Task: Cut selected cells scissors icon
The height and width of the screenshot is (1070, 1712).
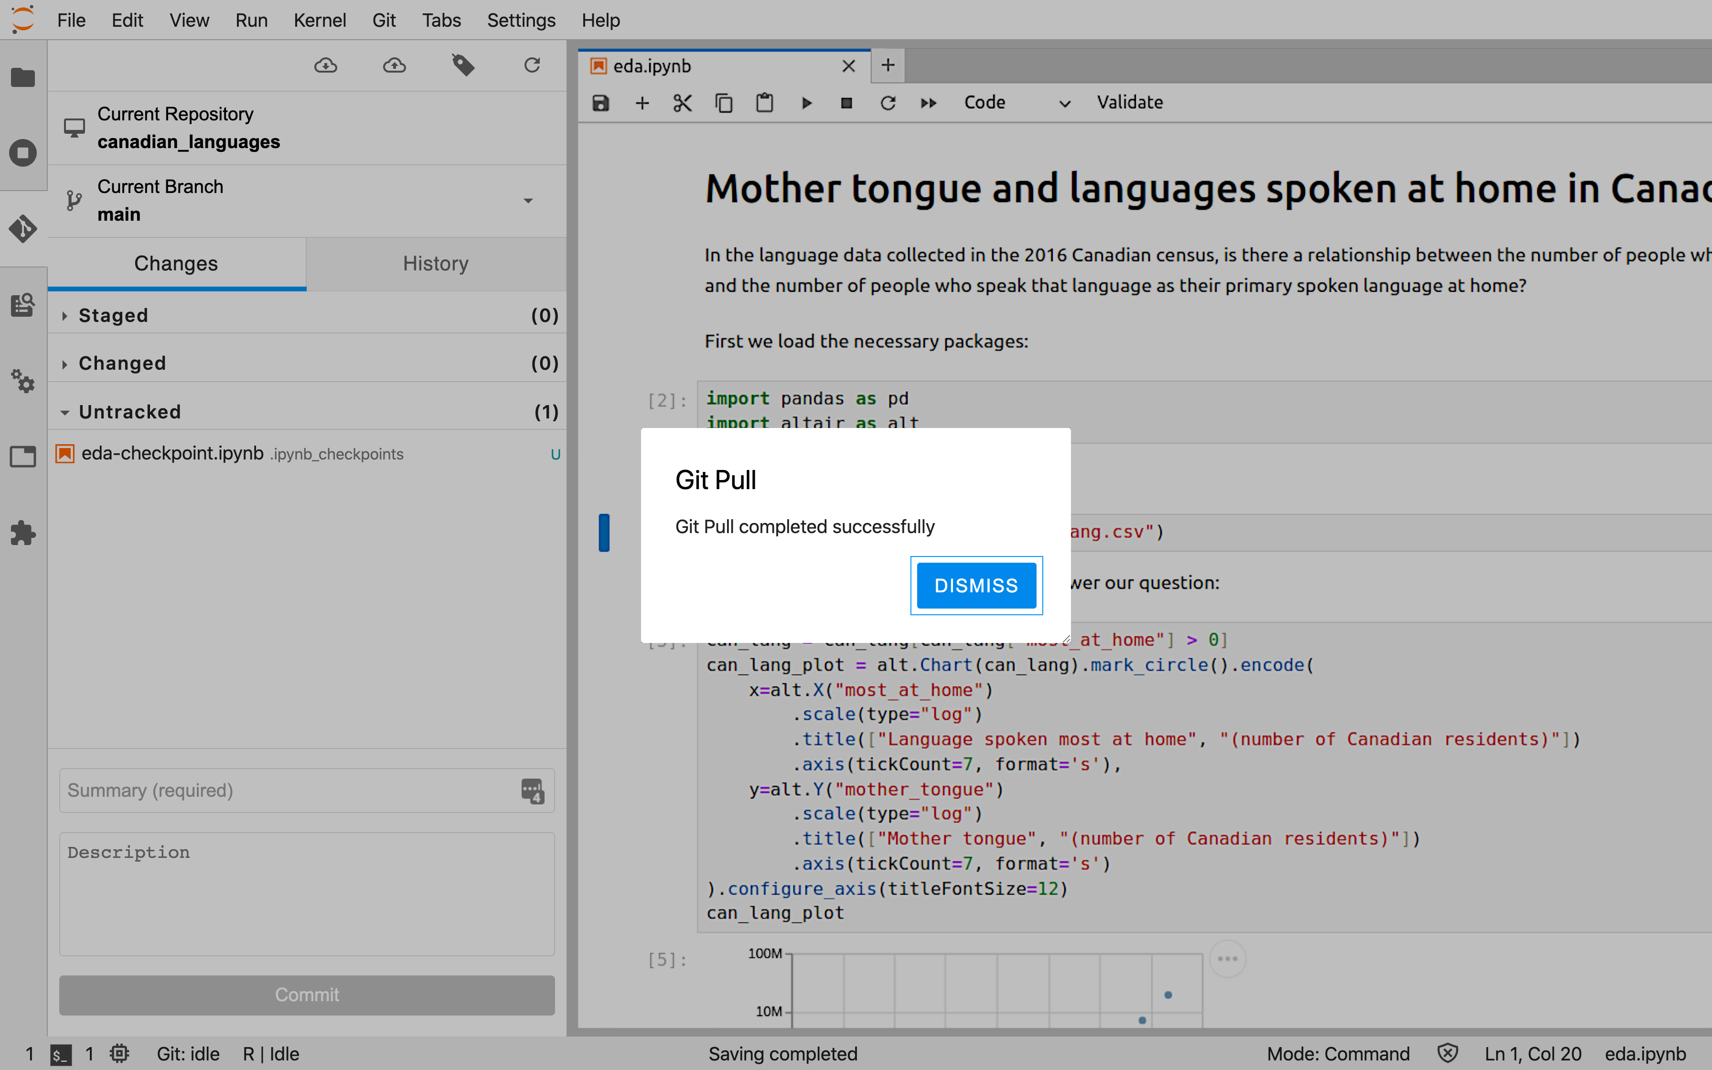Action: pyautogui.click(x=683, y=103)
